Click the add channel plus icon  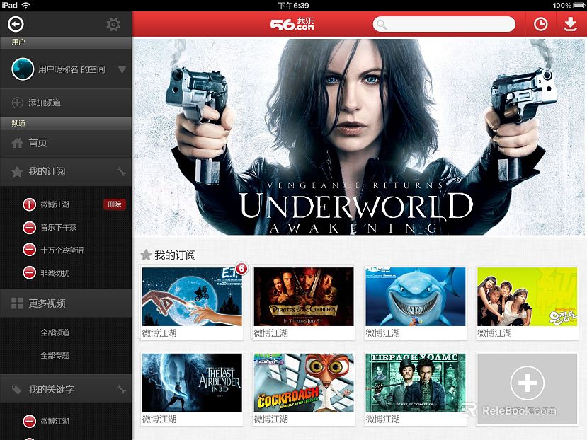17,103
